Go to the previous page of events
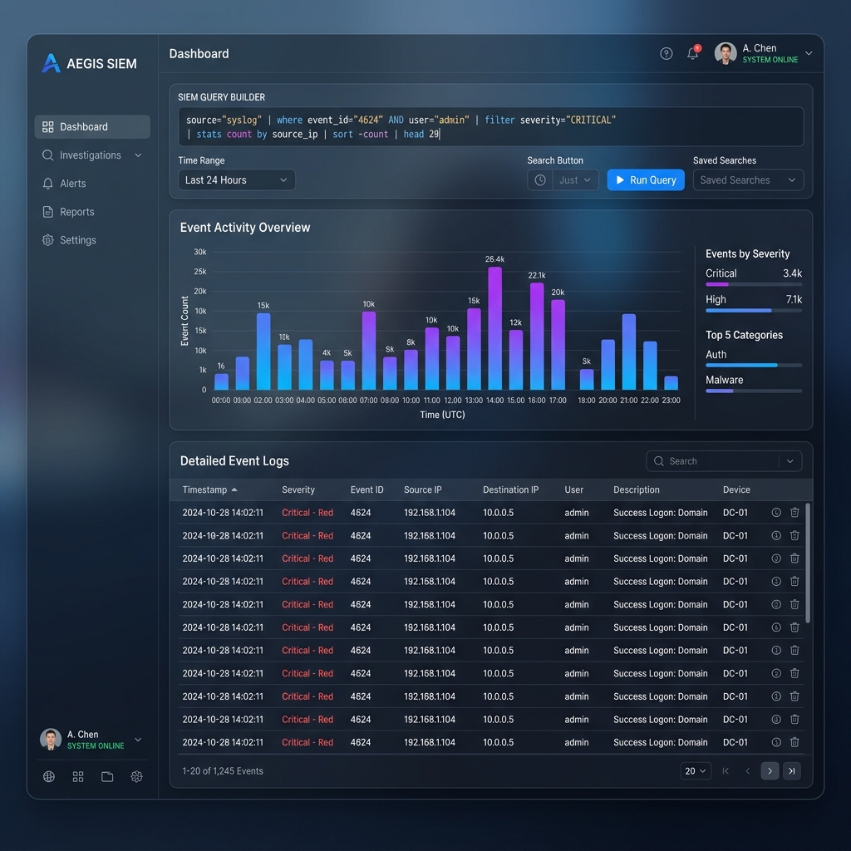 click(748, 771)
